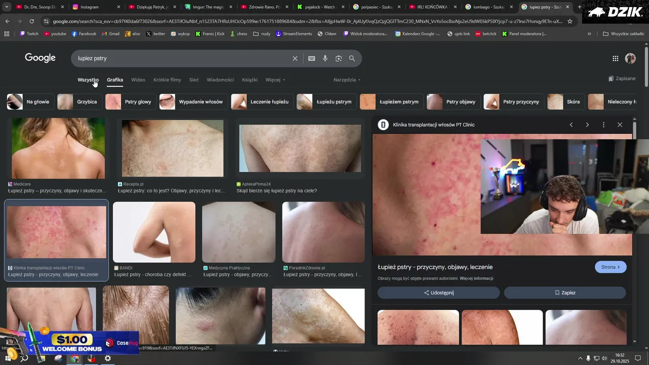Close the image preview panel
Viewport: 649px width, 365px height.
pos(620,125)
